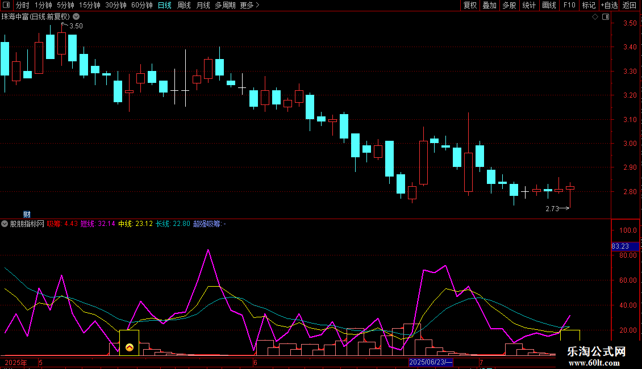
Task: Click the 2025/06/23 date marker on timeline
Action: click(x=431, y=362)
